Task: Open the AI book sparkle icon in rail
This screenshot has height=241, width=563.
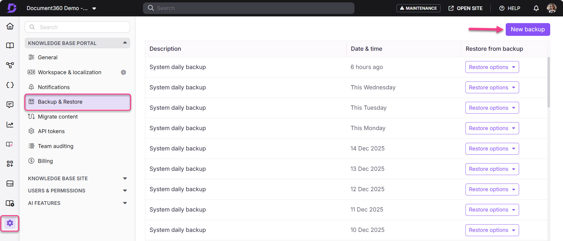Action: (x=10, y=144)
